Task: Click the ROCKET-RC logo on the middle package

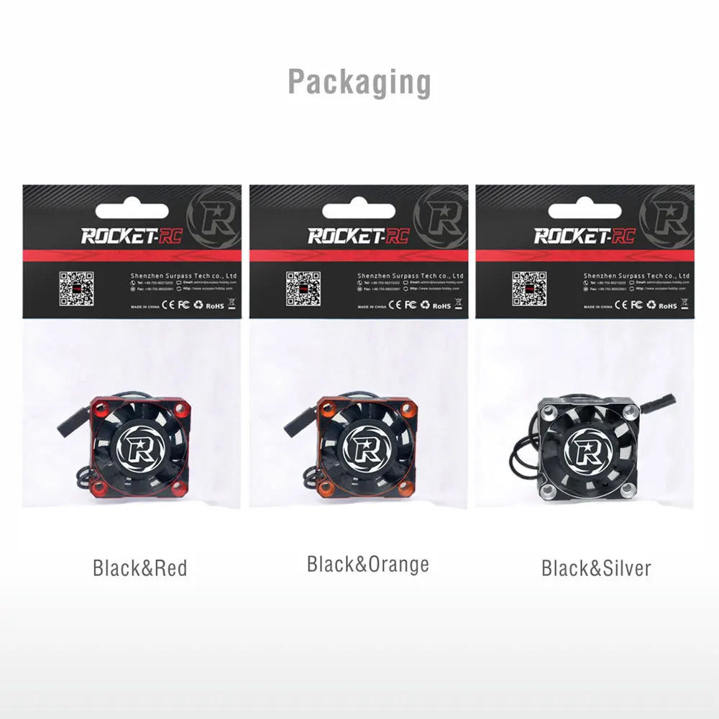Action: tap(359, 236)
